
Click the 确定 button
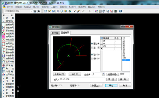(111, 86)
